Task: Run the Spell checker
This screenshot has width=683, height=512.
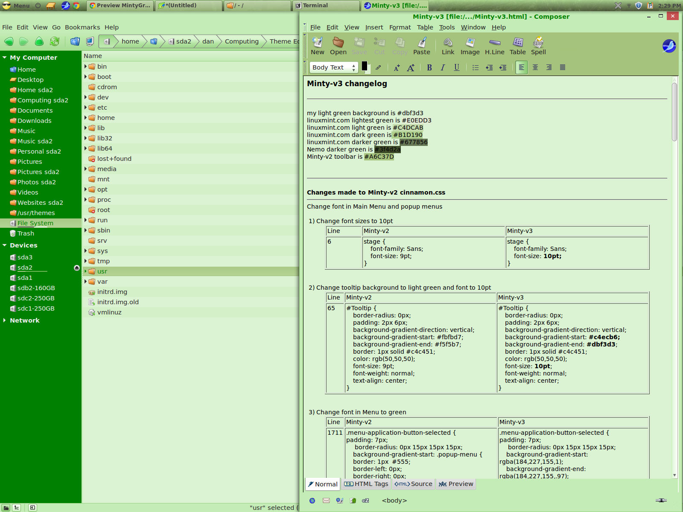Action: click(x=538, y=46)
